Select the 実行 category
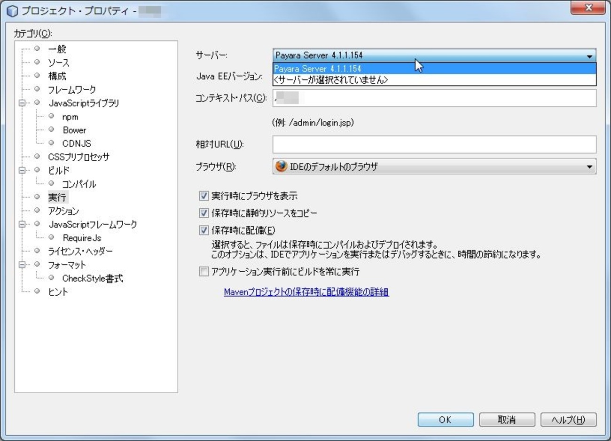The image size is (611, 441). point(57,197)
